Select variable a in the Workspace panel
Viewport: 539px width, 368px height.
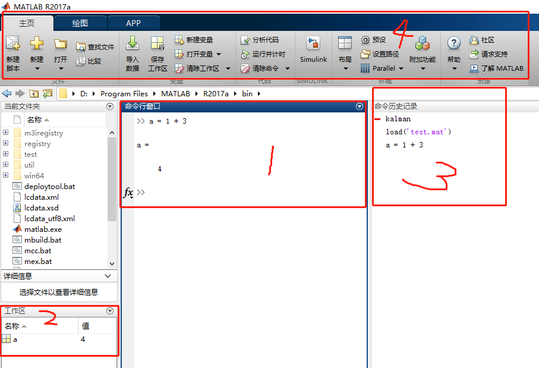[x=14, y=339]
